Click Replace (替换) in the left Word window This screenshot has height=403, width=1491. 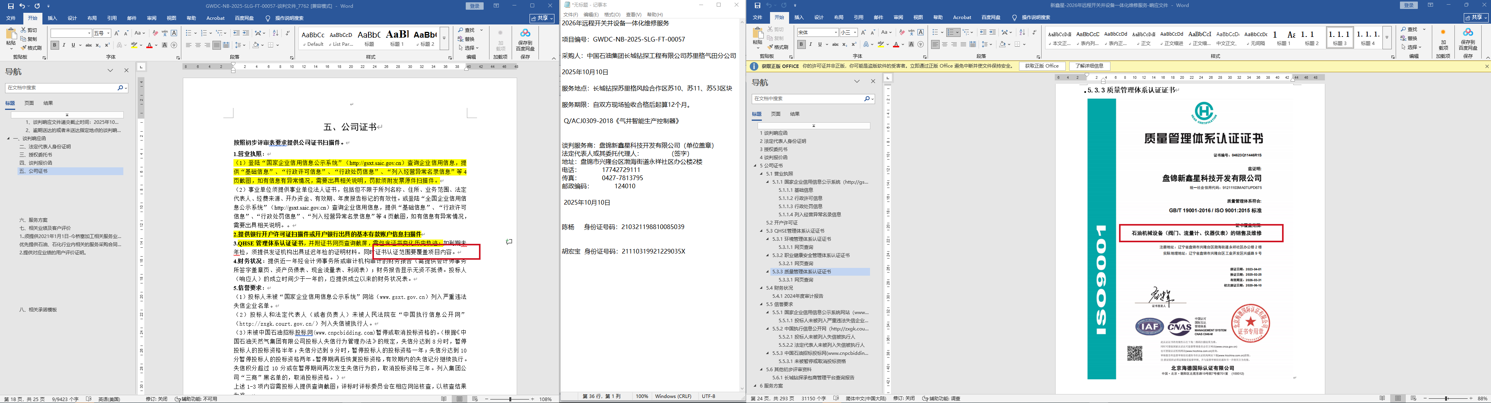coord(466,39)
